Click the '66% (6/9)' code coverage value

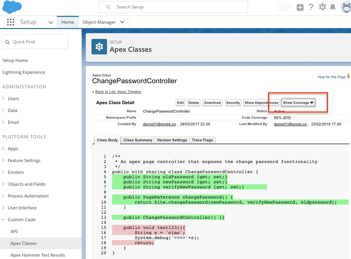click(282, 118)
